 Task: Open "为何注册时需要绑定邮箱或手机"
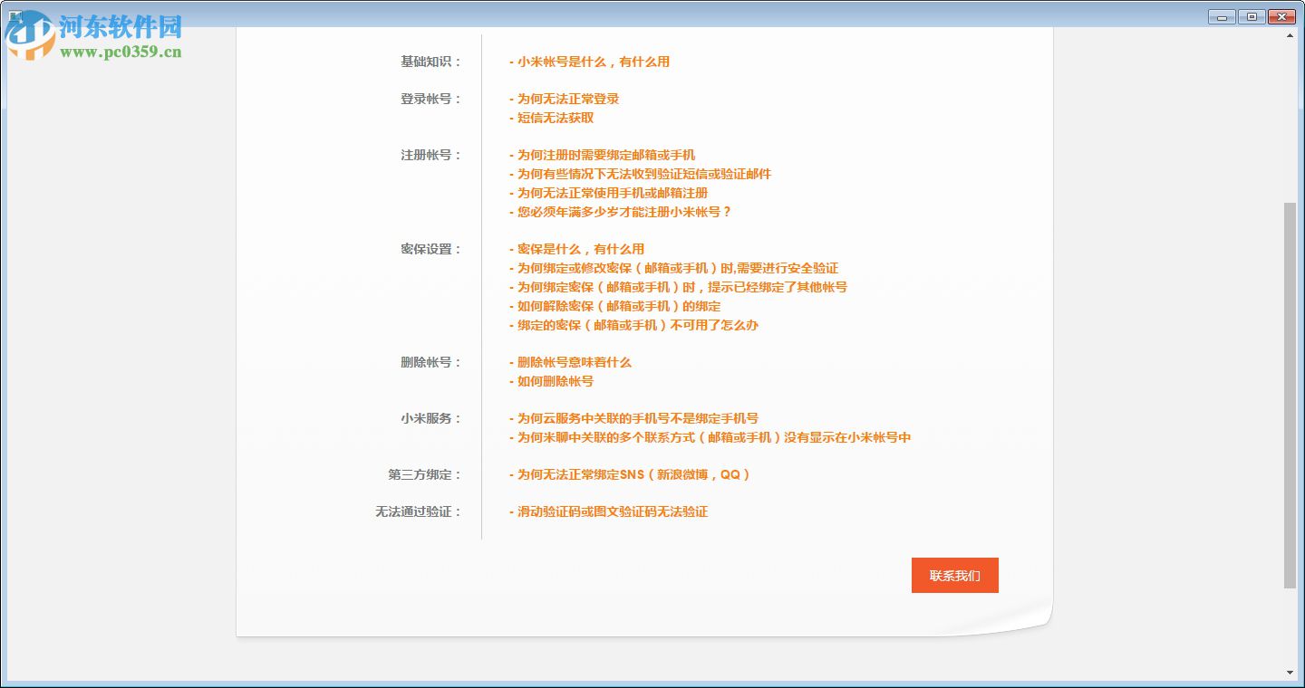click(x=605, y=155)
